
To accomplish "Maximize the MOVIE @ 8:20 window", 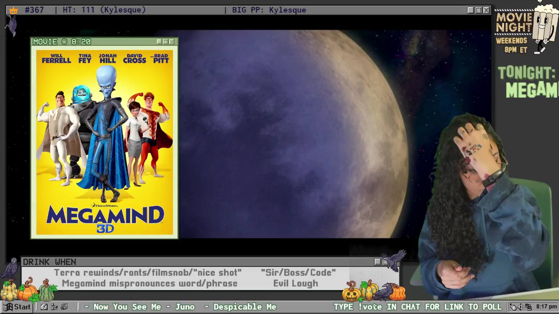I will click(x=165, y=42).
